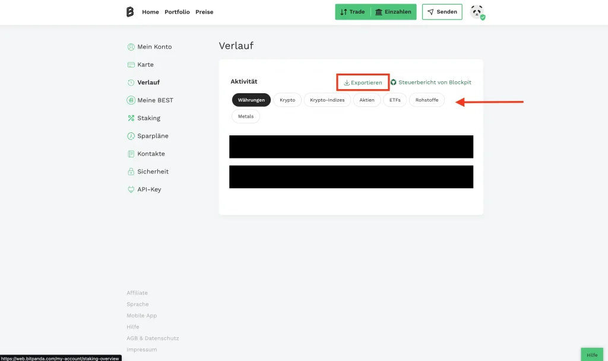The image size is (608, 361).
Task: Switch to the Aktien filter tab
Action: click(367, 100)
